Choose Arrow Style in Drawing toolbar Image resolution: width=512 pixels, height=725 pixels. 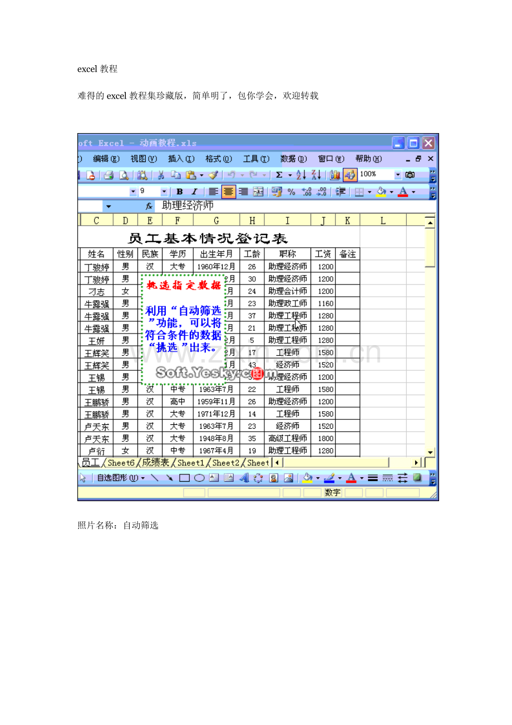click(x=403, y=477)
